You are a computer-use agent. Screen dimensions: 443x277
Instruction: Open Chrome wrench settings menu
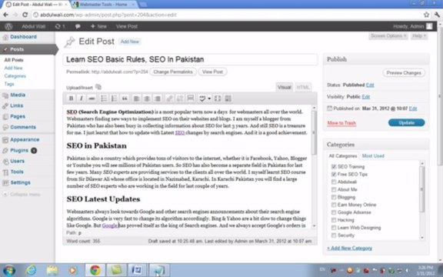point(437,15)
